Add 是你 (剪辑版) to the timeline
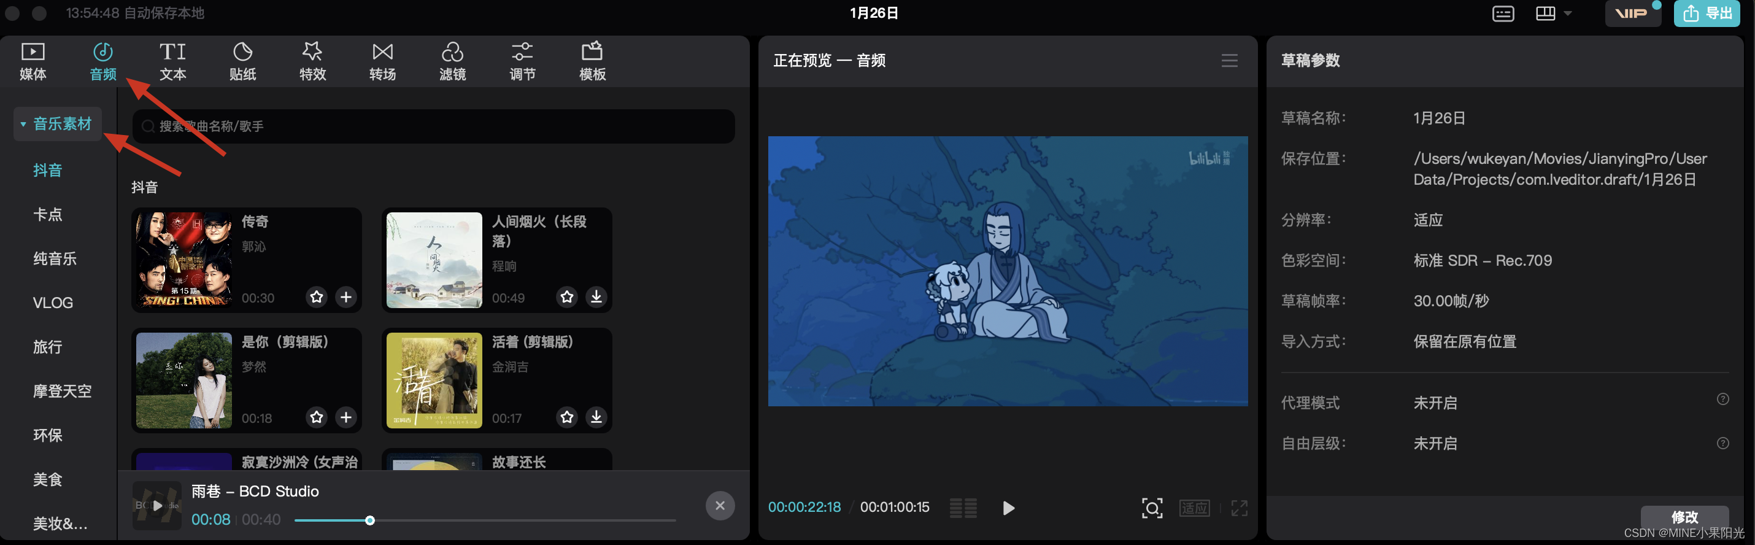 [x=346, y=417]
